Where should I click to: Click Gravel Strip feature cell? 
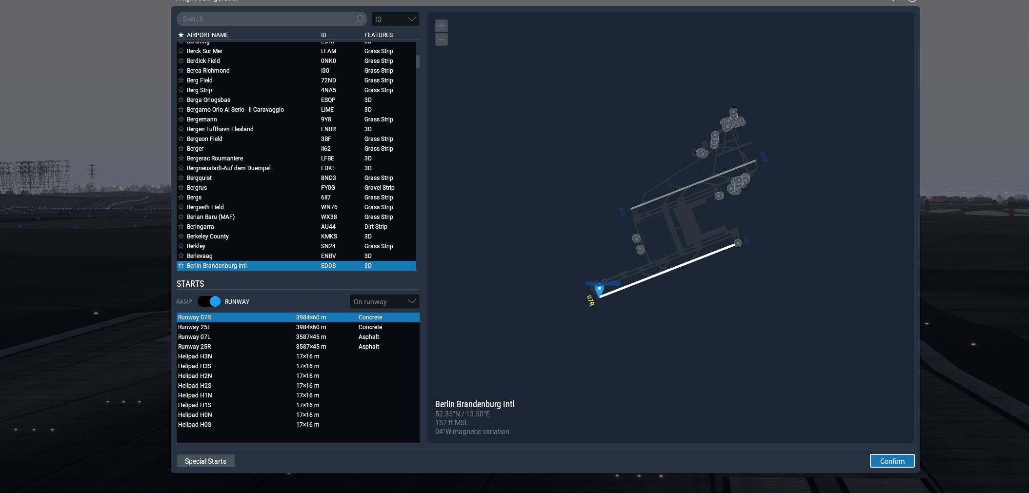[x=380, y=188]
